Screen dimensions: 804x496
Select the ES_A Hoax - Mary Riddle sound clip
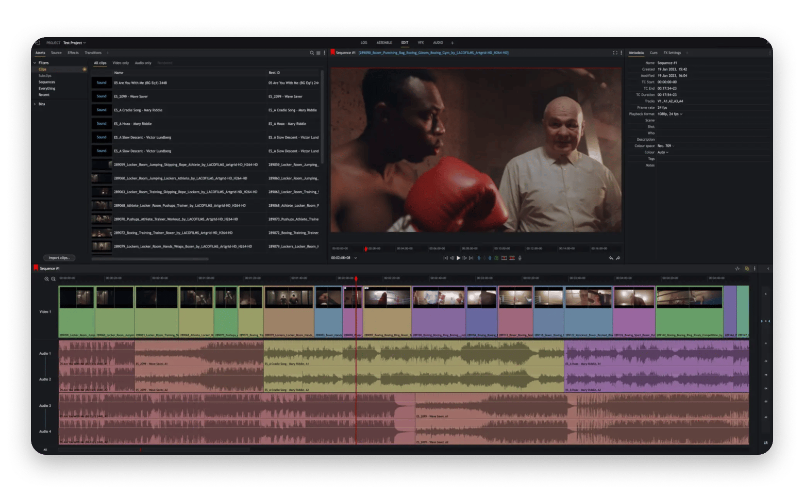click(x=133, y=123)
